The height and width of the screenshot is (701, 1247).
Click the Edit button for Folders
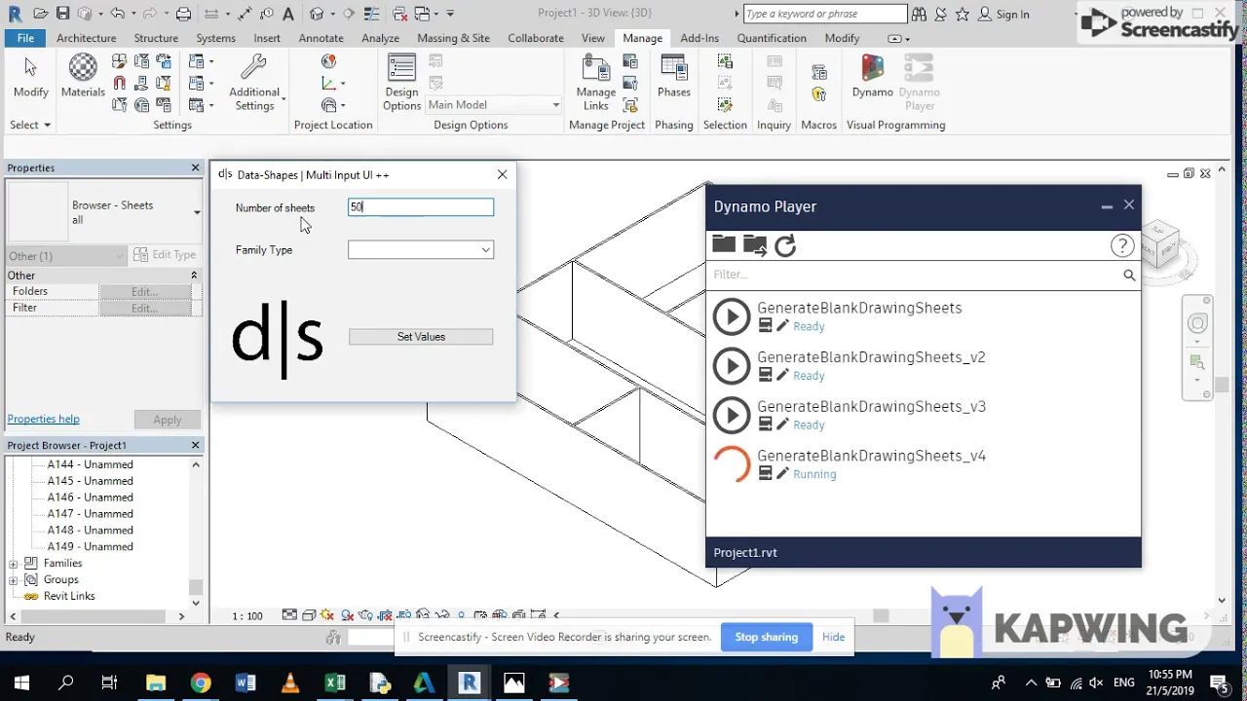pyautogui.click(x=144, y=291)
